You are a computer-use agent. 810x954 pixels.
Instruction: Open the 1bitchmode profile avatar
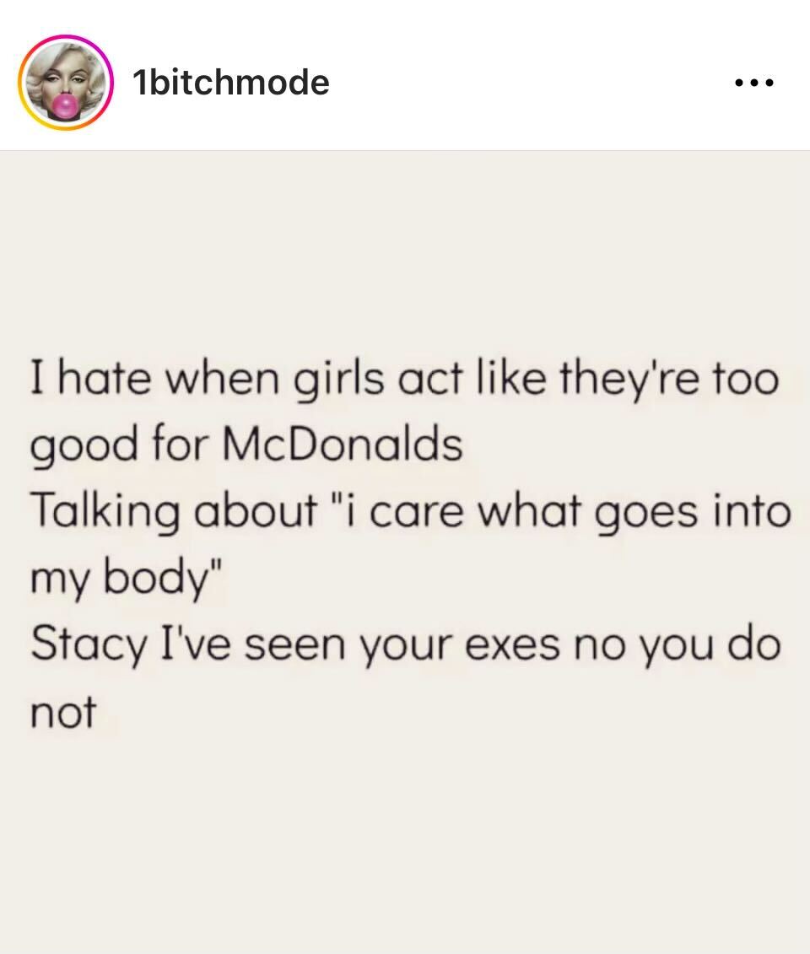point(66,82)
